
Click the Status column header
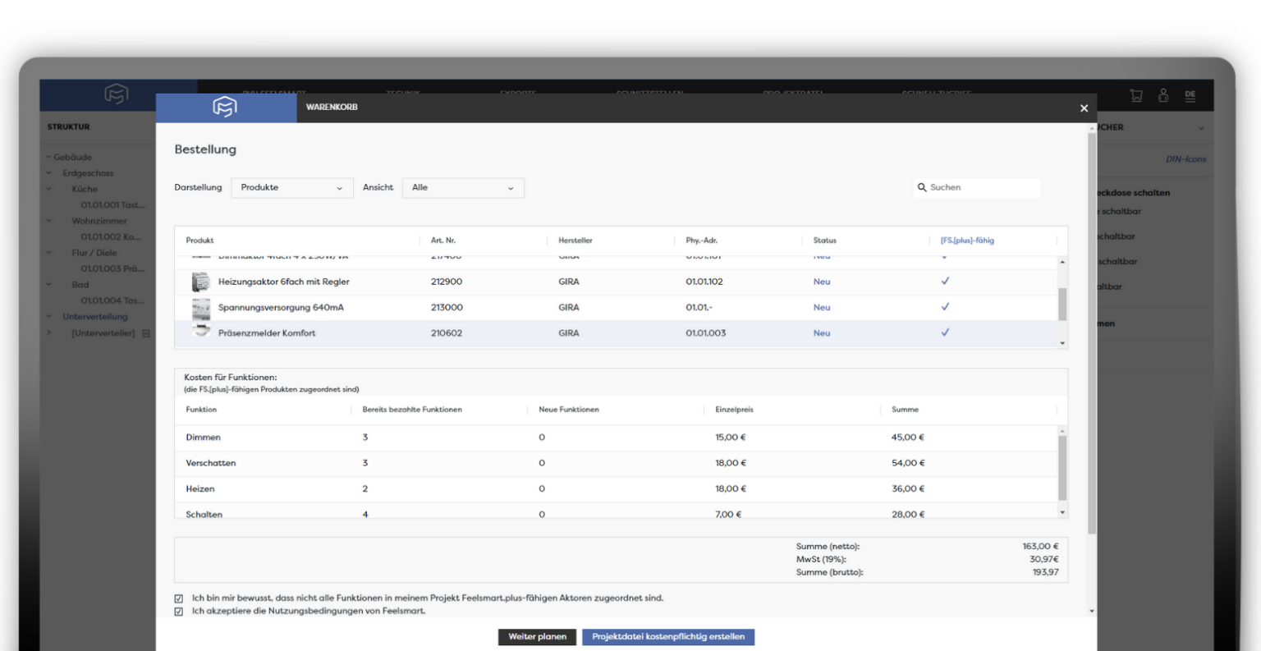coord(825,241)
